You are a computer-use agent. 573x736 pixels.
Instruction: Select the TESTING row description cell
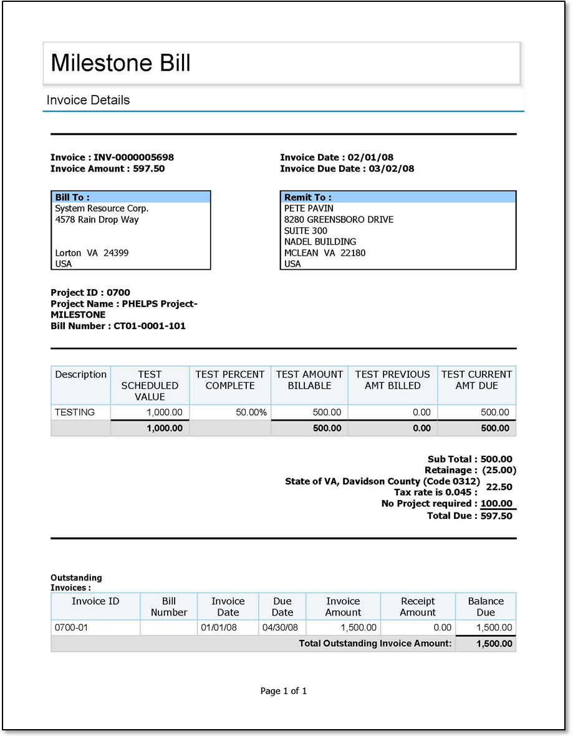coord(75,412)
